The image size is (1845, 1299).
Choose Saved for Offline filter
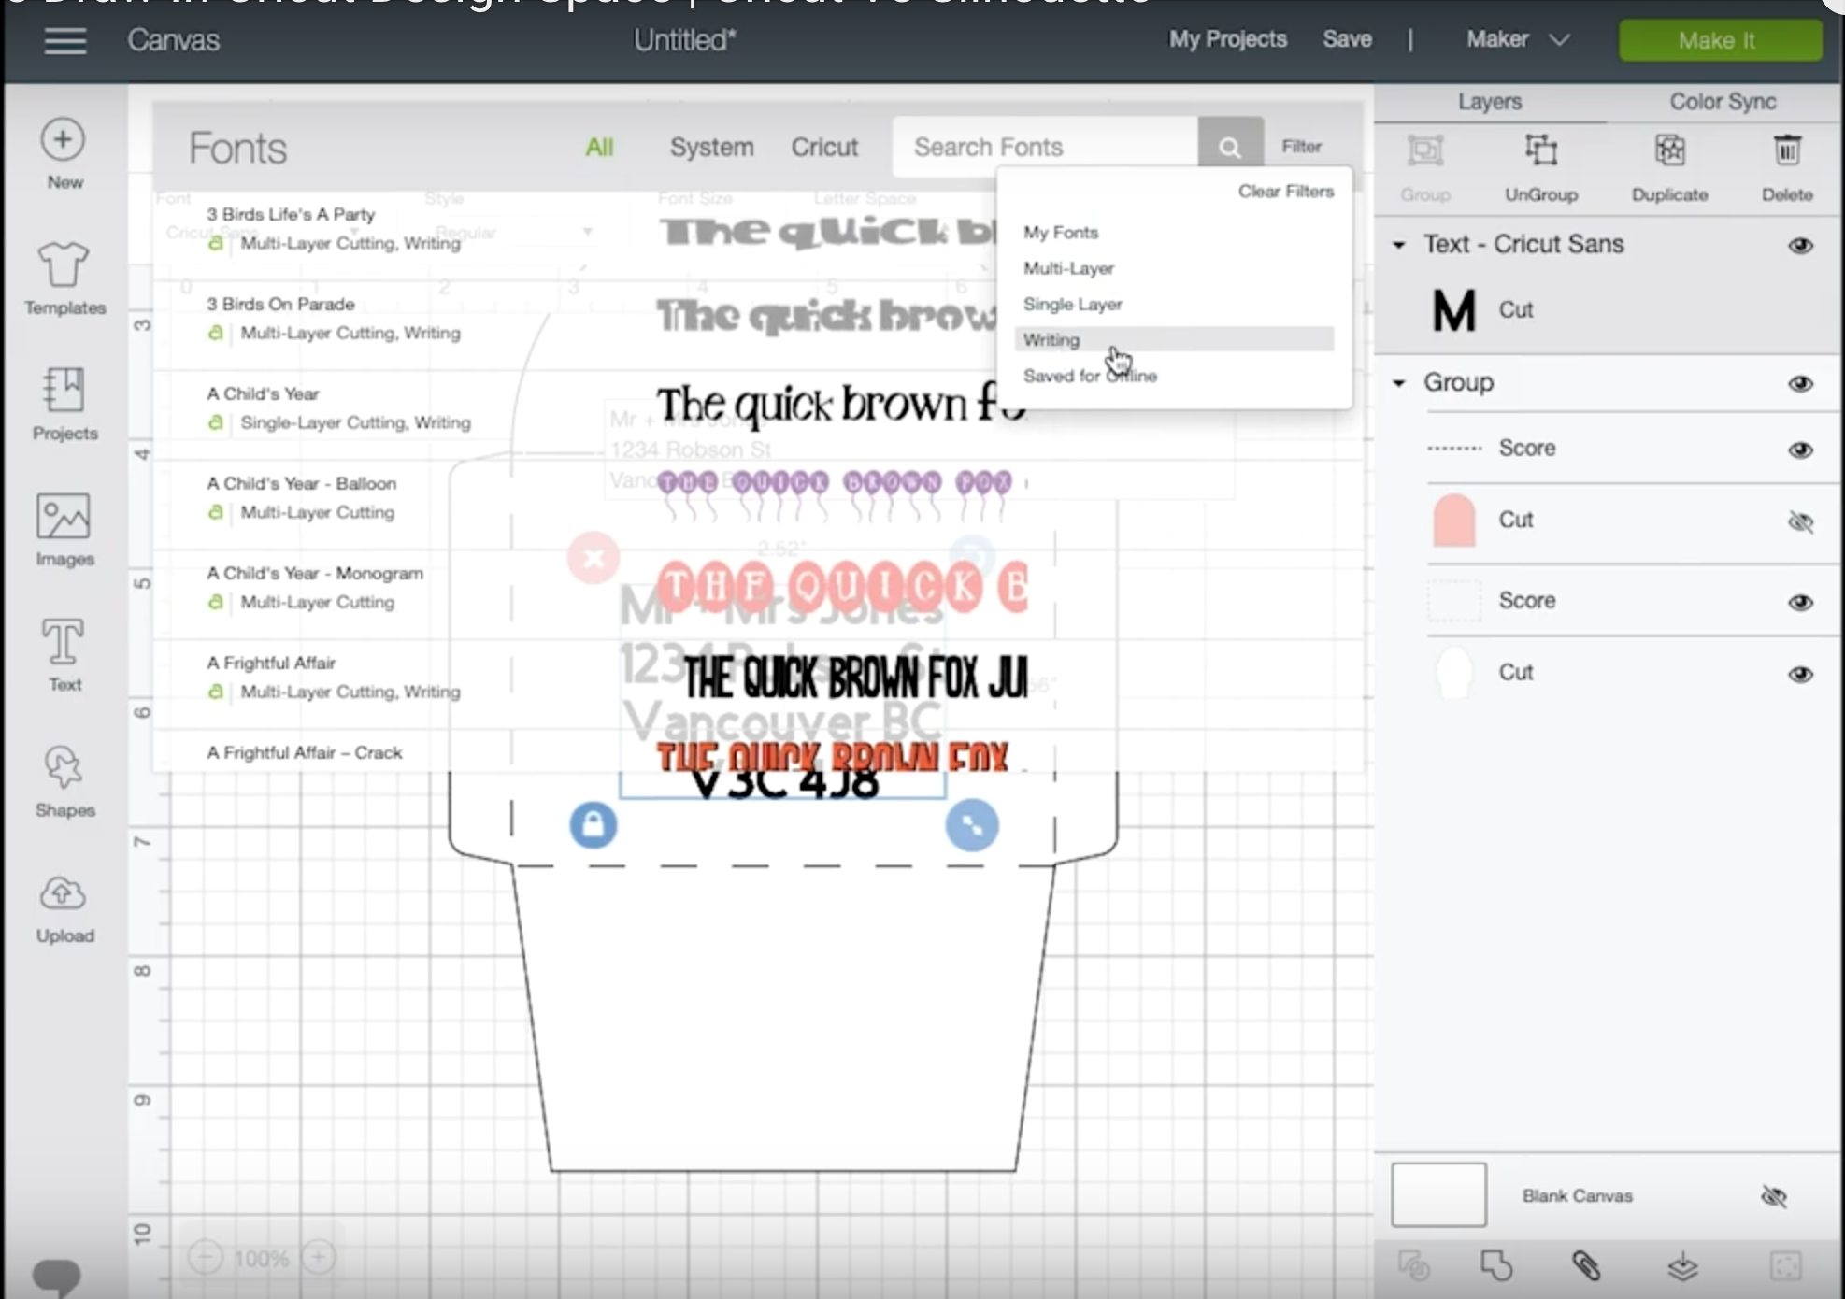[x=1090, y=376]
